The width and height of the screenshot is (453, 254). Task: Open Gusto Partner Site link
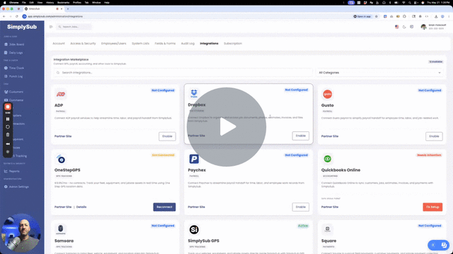[x=330, y=136]
